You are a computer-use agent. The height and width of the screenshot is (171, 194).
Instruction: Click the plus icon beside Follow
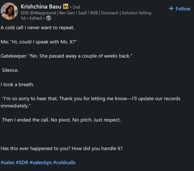(x=171, y=8)
